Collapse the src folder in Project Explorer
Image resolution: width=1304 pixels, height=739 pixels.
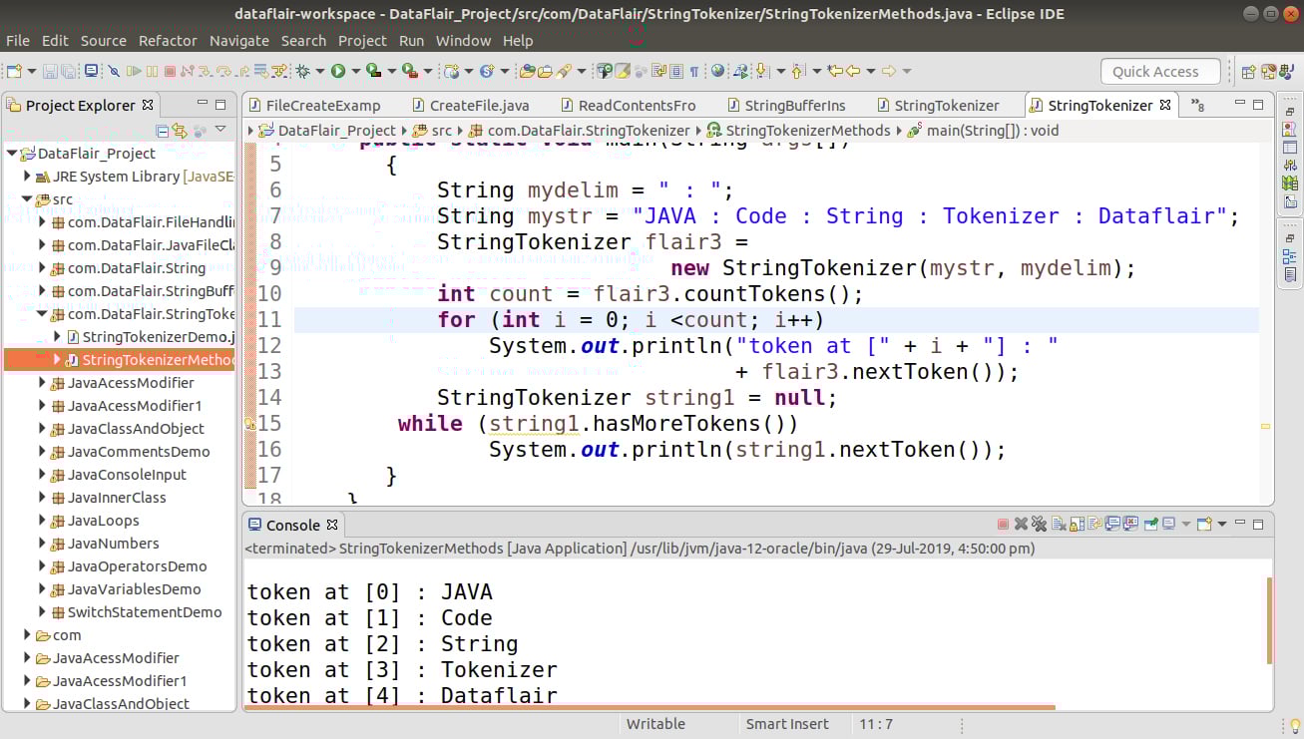[x=27, y=198]
